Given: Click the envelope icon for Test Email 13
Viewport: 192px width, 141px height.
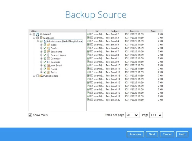Looking at the screenshot, I should pos(92,76).
